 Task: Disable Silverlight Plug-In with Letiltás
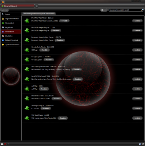click(137, 108)
